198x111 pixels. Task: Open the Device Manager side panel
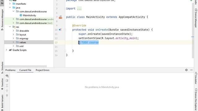click(196, 18)
